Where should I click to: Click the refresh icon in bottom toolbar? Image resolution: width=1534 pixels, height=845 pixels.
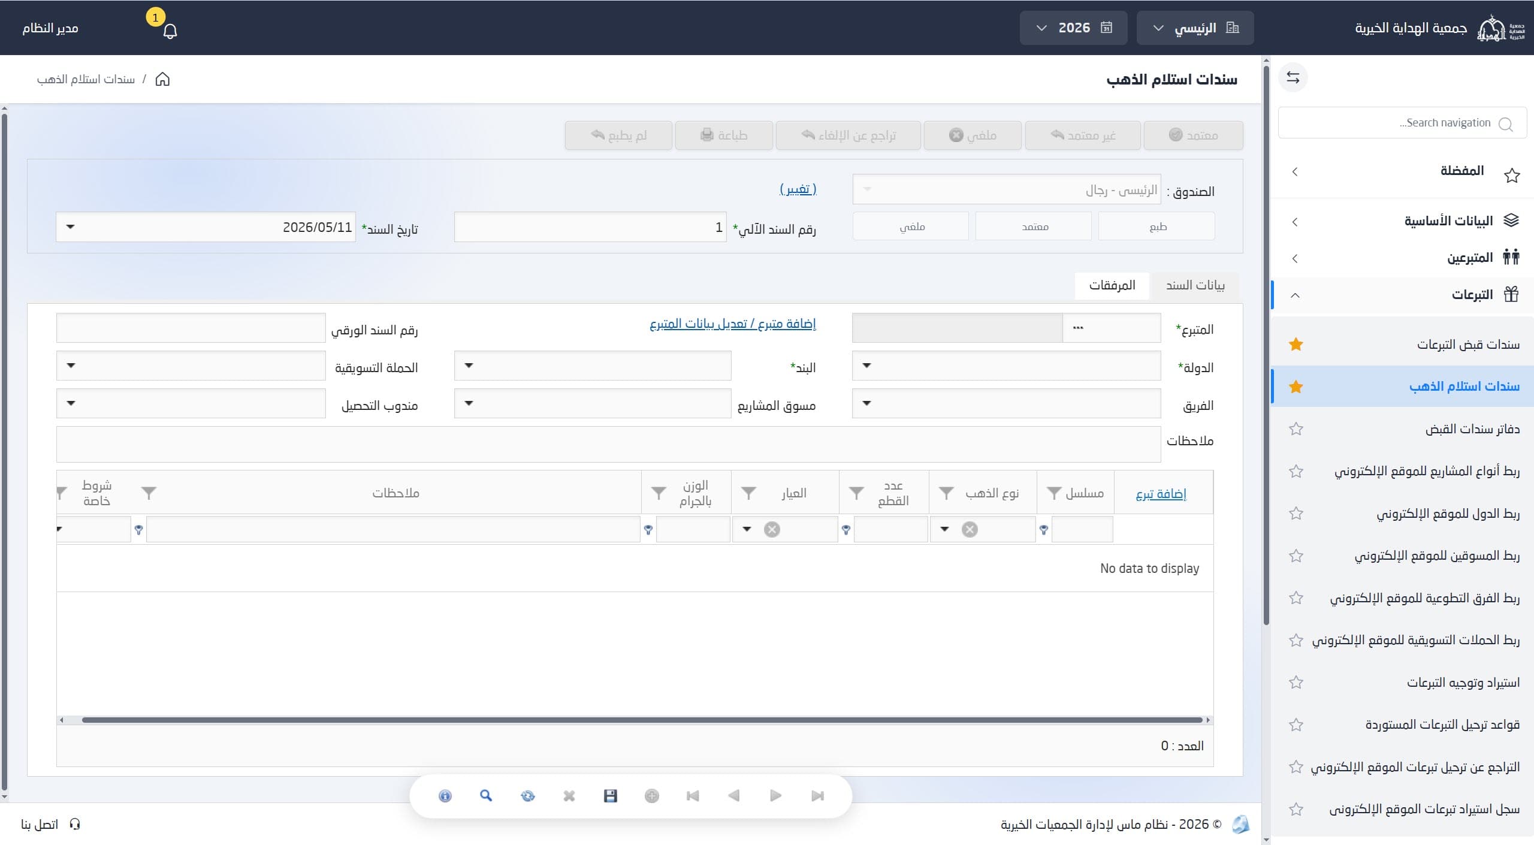click(527, 796)
